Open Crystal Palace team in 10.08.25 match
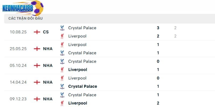 point(82,28)
